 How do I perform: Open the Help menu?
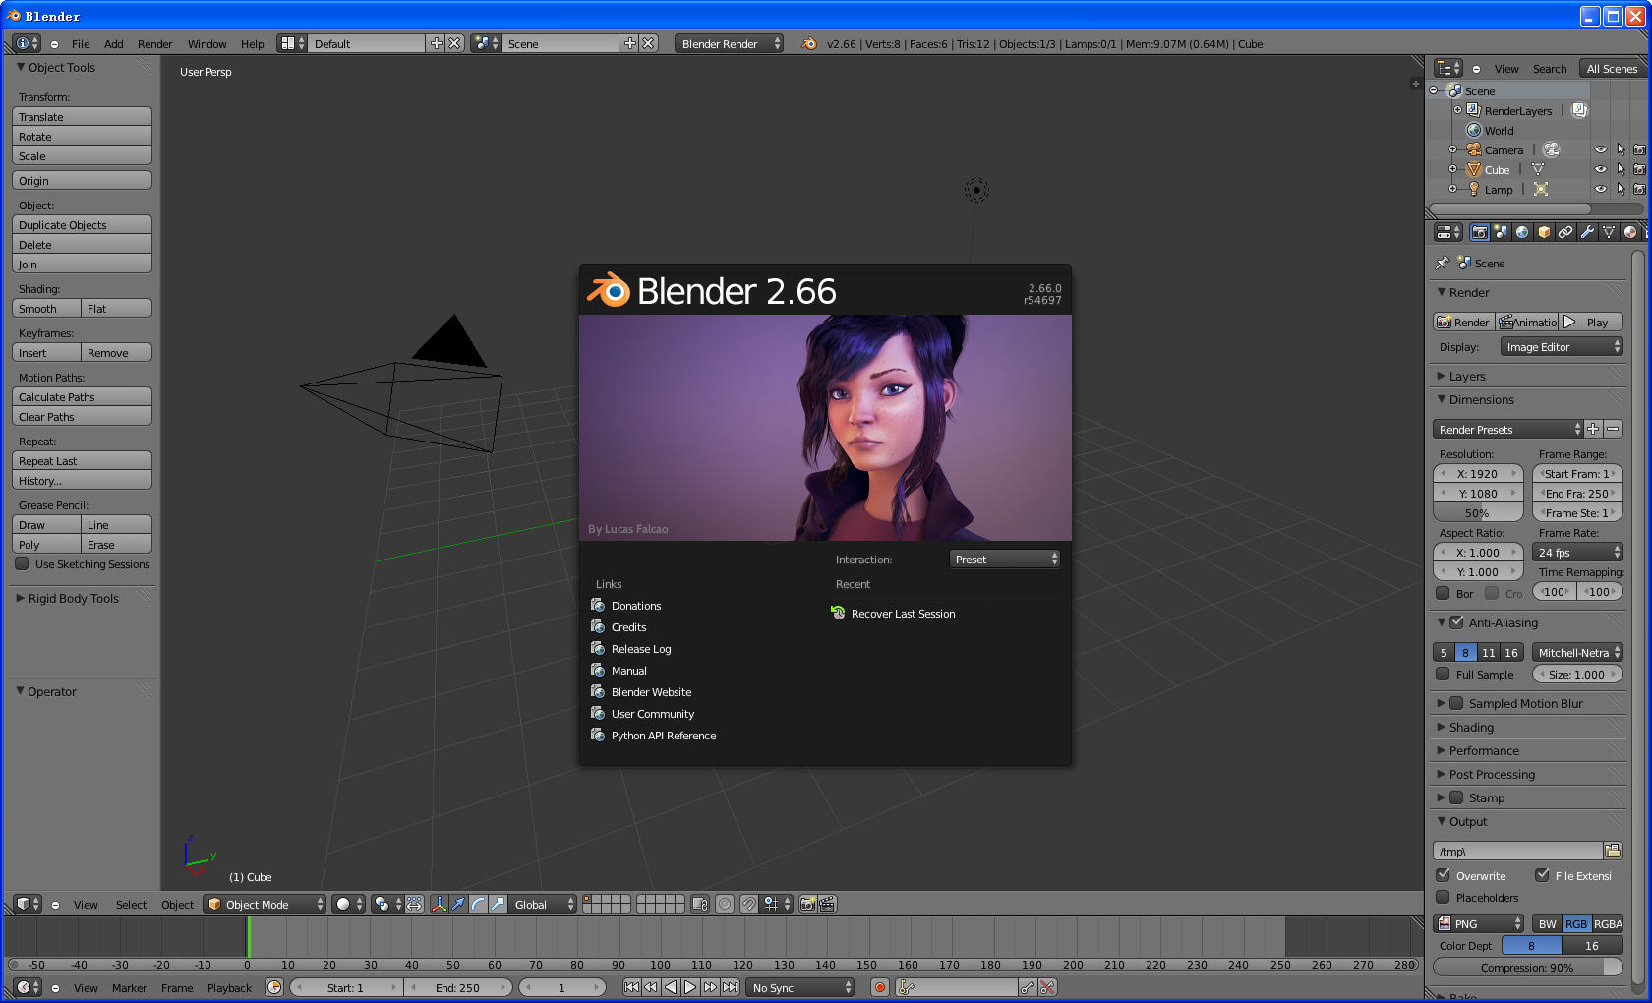pos(253,43)
